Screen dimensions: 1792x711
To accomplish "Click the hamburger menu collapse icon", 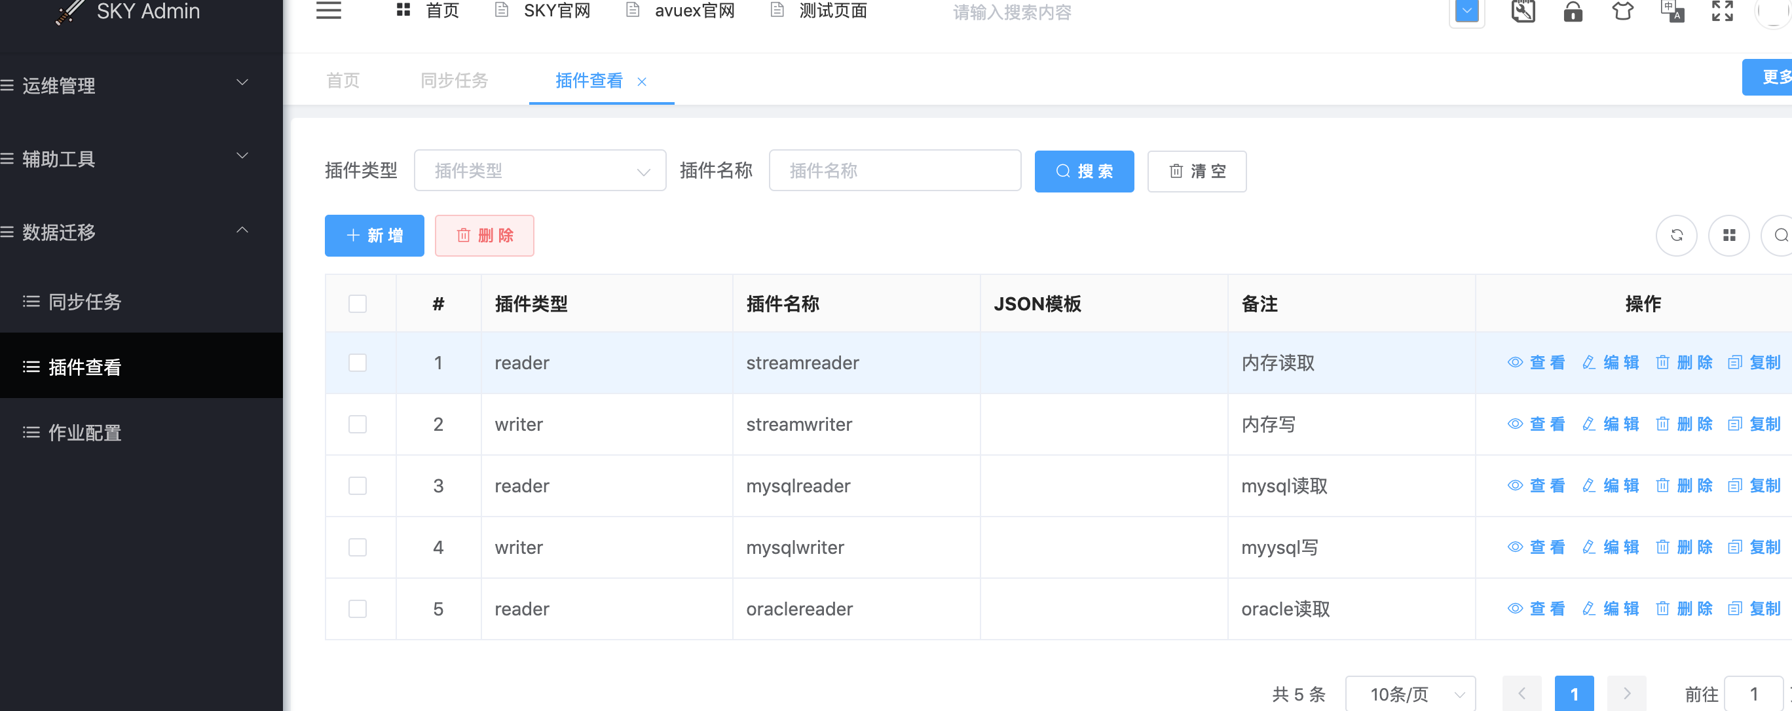I will (328, 10).
